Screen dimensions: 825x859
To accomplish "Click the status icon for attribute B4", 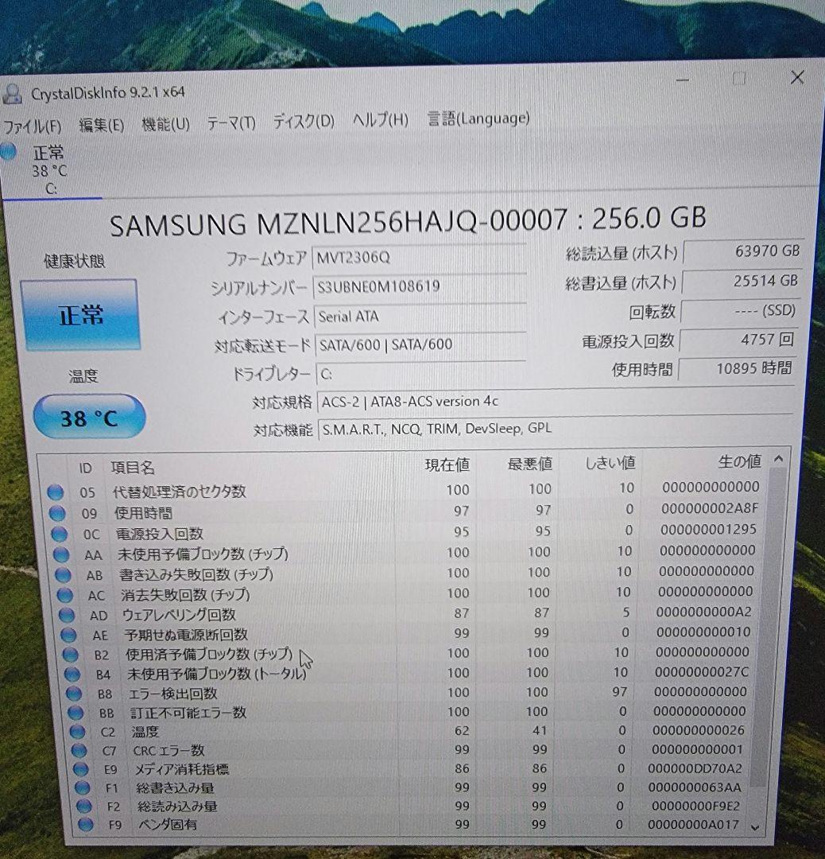I will (72, 674).
